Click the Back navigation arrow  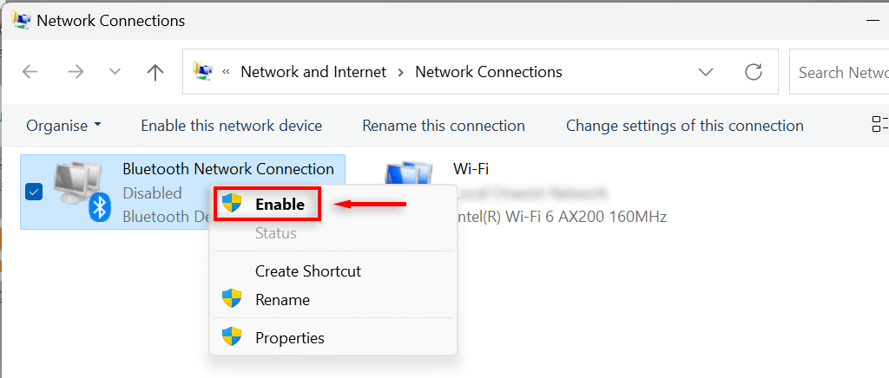[x=30, y=72]
